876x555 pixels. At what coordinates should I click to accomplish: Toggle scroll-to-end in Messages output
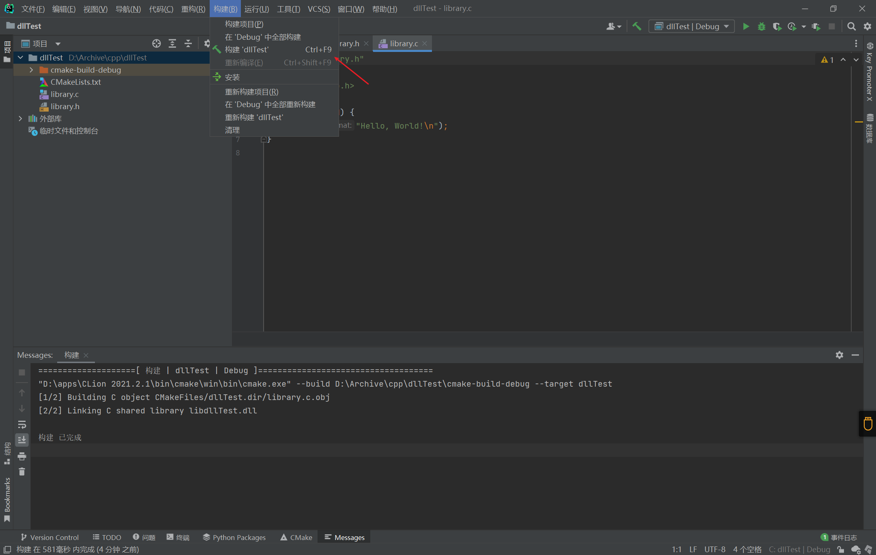click(22, 440)
